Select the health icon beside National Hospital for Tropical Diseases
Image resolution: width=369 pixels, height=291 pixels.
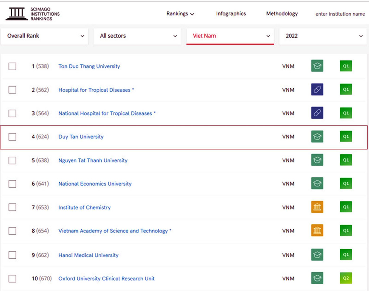[317, 113]
